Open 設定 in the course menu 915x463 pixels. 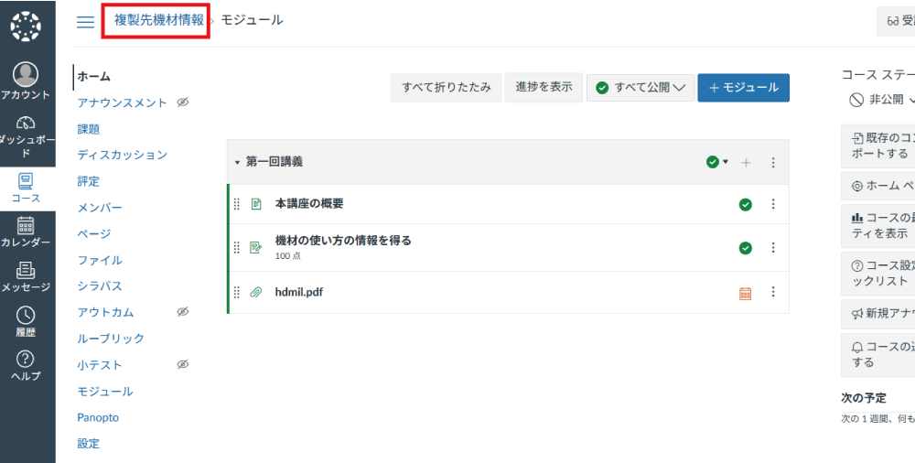click(88, 444)
